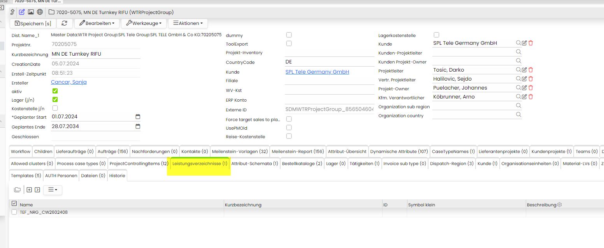Image resolution: width=604 pixels, height=248 pixels.
Task: Delete Halilovic, Sejdo with trash icon
Action: (530, 79)
